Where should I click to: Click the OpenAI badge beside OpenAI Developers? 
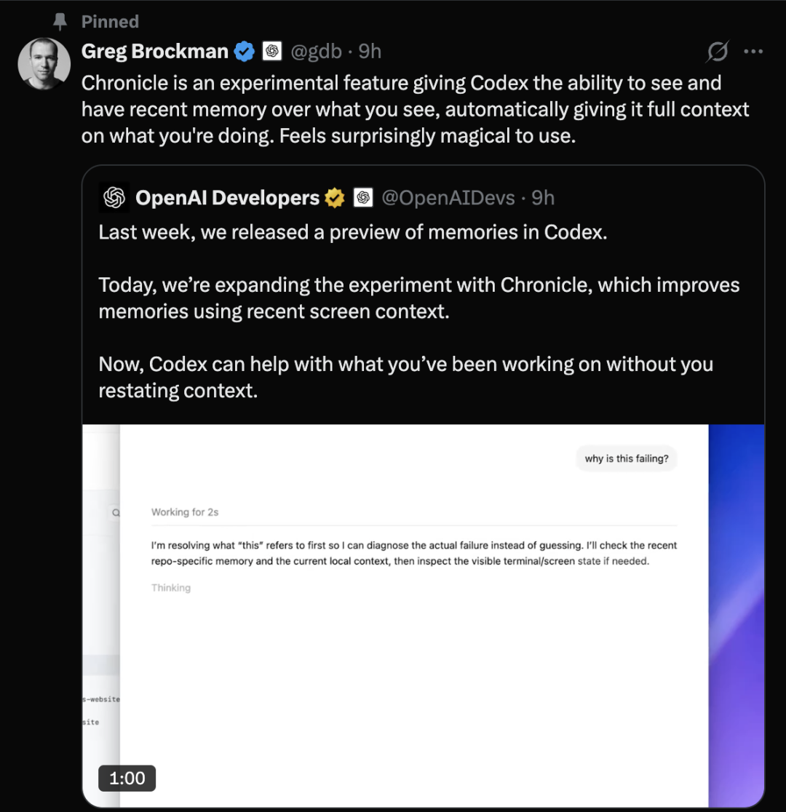click(x=363, y=198)
